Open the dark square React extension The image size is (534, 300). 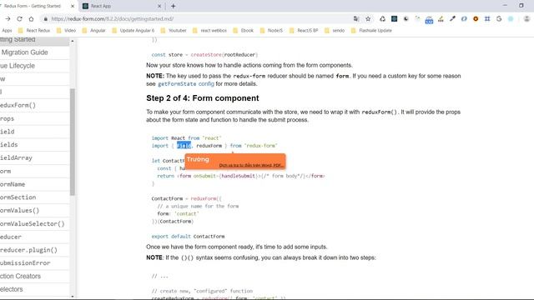coord(394,19)
